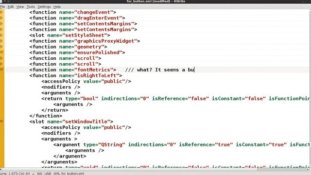Collapse the setWindowTitle slot fold marker
The height and width of the screenshot is (175, 311).
pyautogui.click(x=1, y=122)
